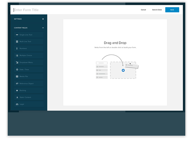Image resolution: width=193 pixels, height=141 pixels.
Task: Click the Multiple Choice label
Action: point(26,56)
